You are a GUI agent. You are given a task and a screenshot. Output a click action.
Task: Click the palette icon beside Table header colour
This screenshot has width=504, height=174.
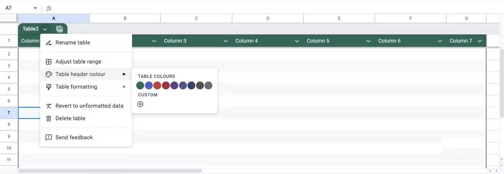tap(49, 74)
